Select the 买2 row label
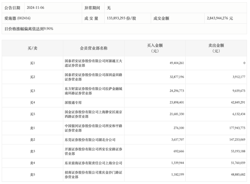This screenshot has width=250, height=184. coord(32,77)
